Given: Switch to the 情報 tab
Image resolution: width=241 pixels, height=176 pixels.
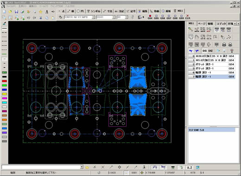Looking at the screenshot, I should [210, 24].
